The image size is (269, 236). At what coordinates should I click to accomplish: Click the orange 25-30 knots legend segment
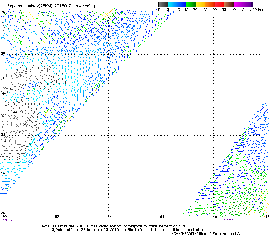[210, 4]
